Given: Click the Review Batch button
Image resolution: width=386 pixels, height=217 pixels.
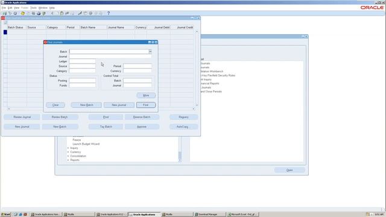Looking at the screenshot, I should 60,117.
